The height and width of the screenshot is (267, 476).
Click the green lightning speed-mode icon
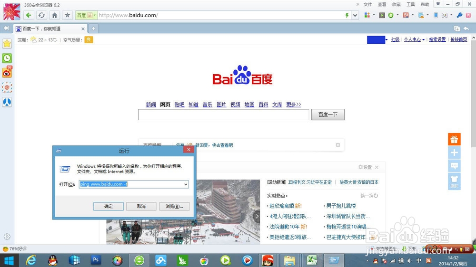coord(347,15)
